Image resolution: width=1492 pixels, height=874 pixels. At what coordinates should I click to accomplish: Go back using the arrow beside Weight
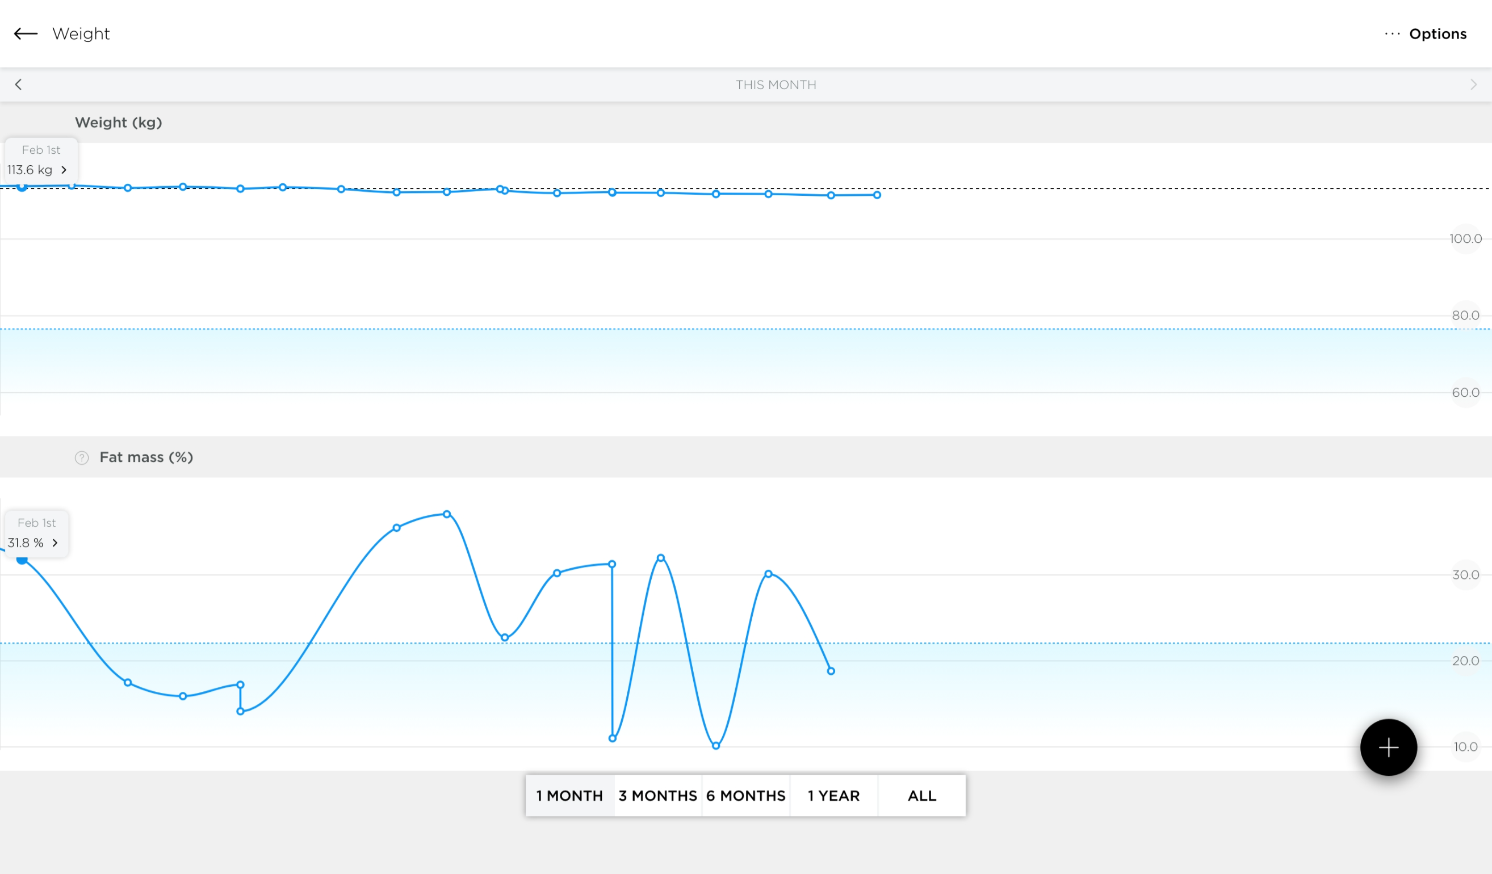click(26, 33)
